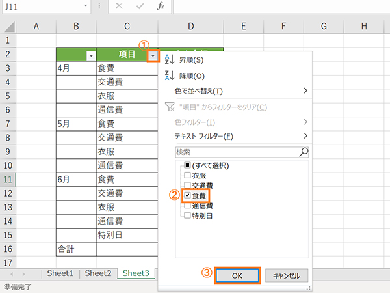Check the 通信費 checkbox
The image size is (390, 293).
[188, 206]
